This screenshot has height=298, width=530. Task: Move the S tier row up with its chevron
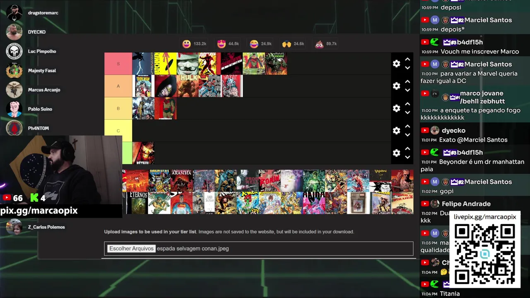(x=407, y=59)
